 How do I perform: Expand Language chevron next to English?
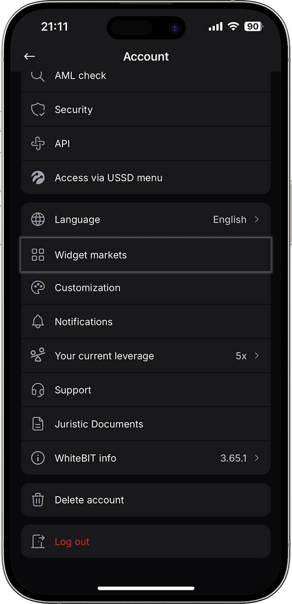pyautogui.click(x=256, y=219)
